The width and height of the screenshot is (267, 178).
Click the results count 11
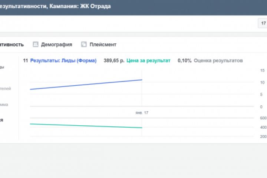click(26, 60)
